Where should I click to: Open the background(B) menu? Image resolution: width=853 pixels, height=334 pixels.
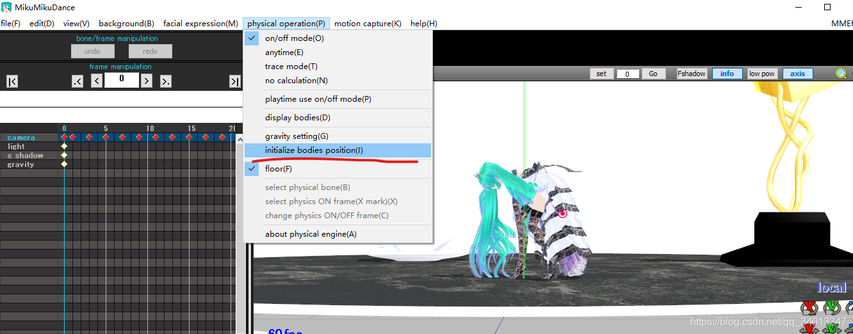(x=126, y=24)
